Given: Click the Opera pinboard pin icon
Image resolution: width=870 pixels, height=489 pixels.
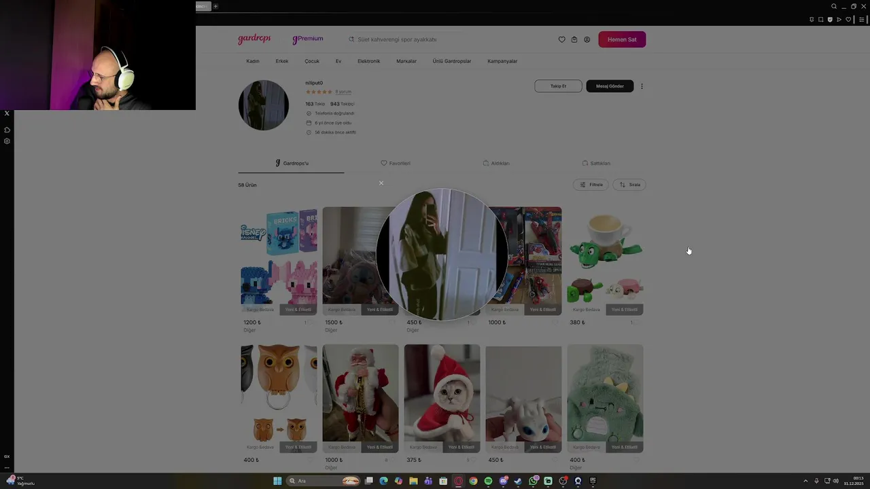Looking at the screenshot, I should pos(812,19).
